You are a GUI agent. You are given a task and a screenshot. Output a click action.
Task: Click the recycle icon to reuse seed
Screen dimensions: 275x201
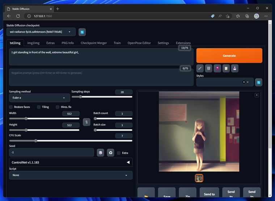[110, 153]
